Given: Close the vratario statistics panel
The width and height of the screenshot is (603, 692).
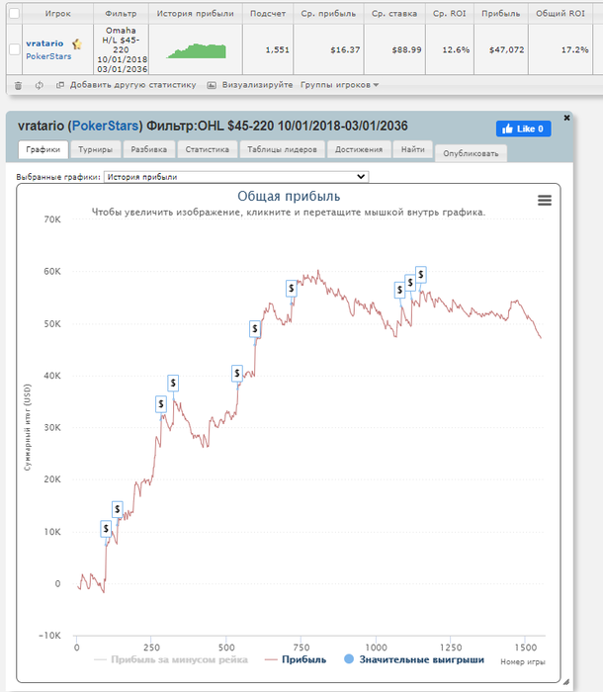Looking at the screenshot, I should [566, 118].
